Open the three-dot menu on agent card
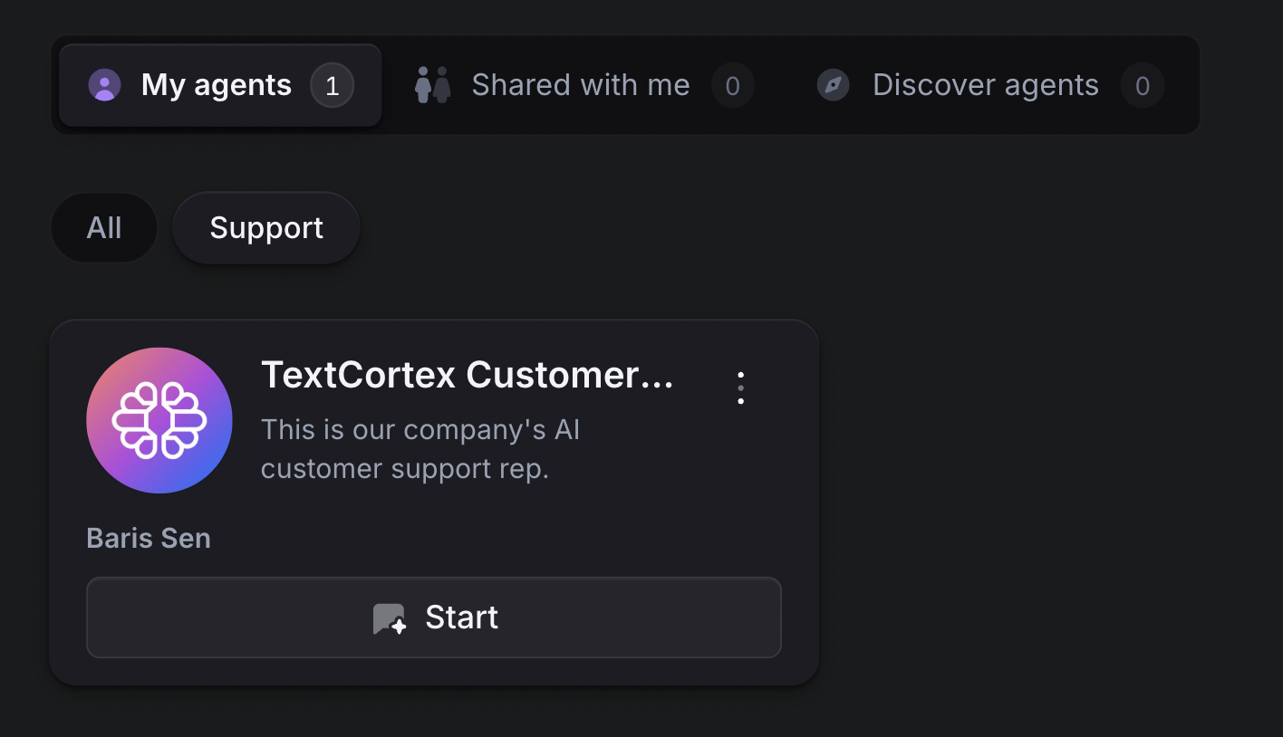 (741, 388)
